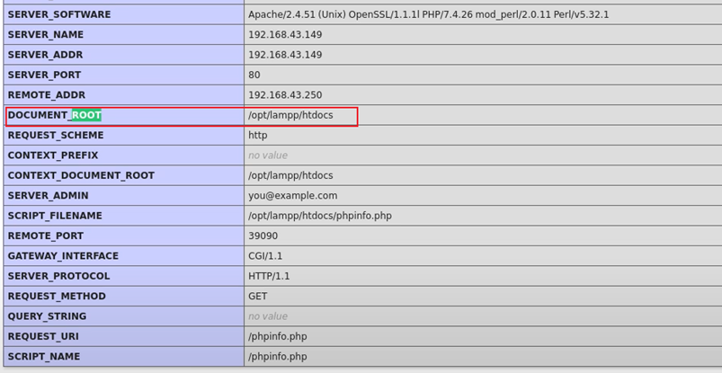Click the DOCUMENT_ROOT value /opt/lampp/htdocs
Screen dimensions: 722x373
290,115
